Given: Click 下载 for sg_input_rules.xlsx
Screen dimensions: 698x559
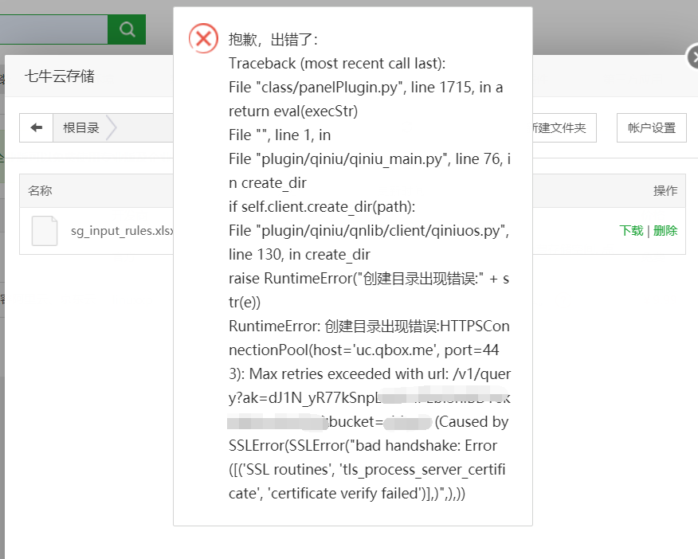Looking at the screenshot, I should tap(631, 230).
